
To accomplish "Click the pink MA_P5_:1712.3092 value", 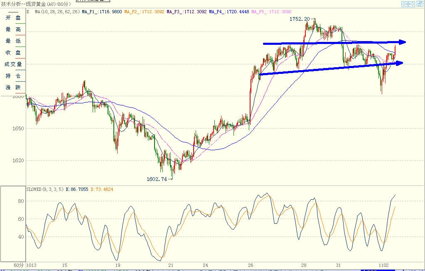I will (271, 12).
